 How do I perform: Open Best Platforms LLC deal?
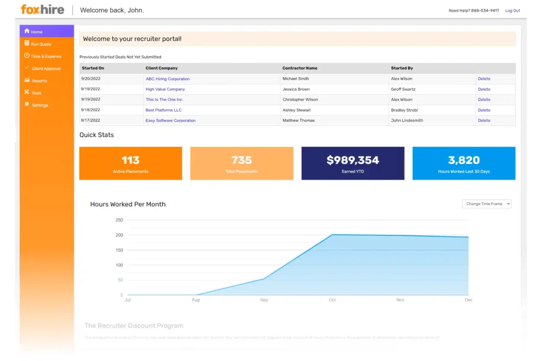[x=163, y=110]
